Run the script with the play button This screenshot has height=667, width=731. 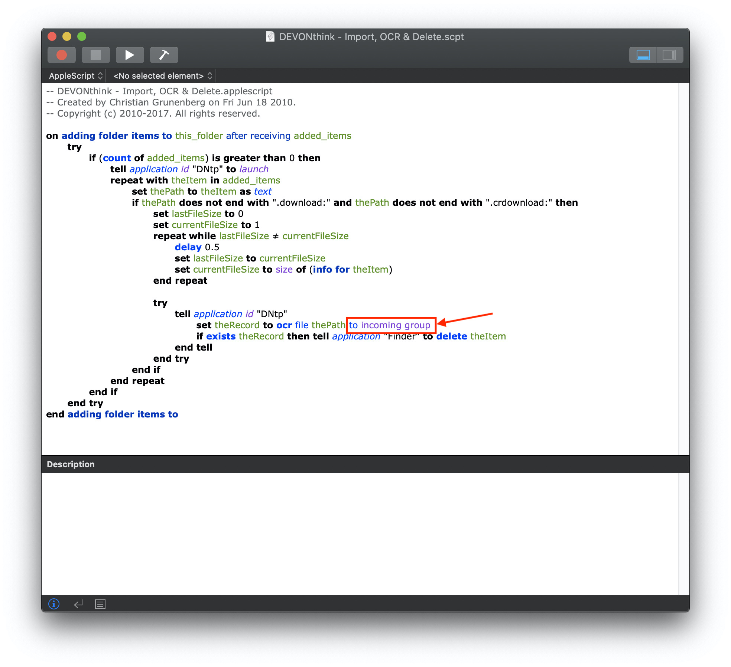[130, 55]
